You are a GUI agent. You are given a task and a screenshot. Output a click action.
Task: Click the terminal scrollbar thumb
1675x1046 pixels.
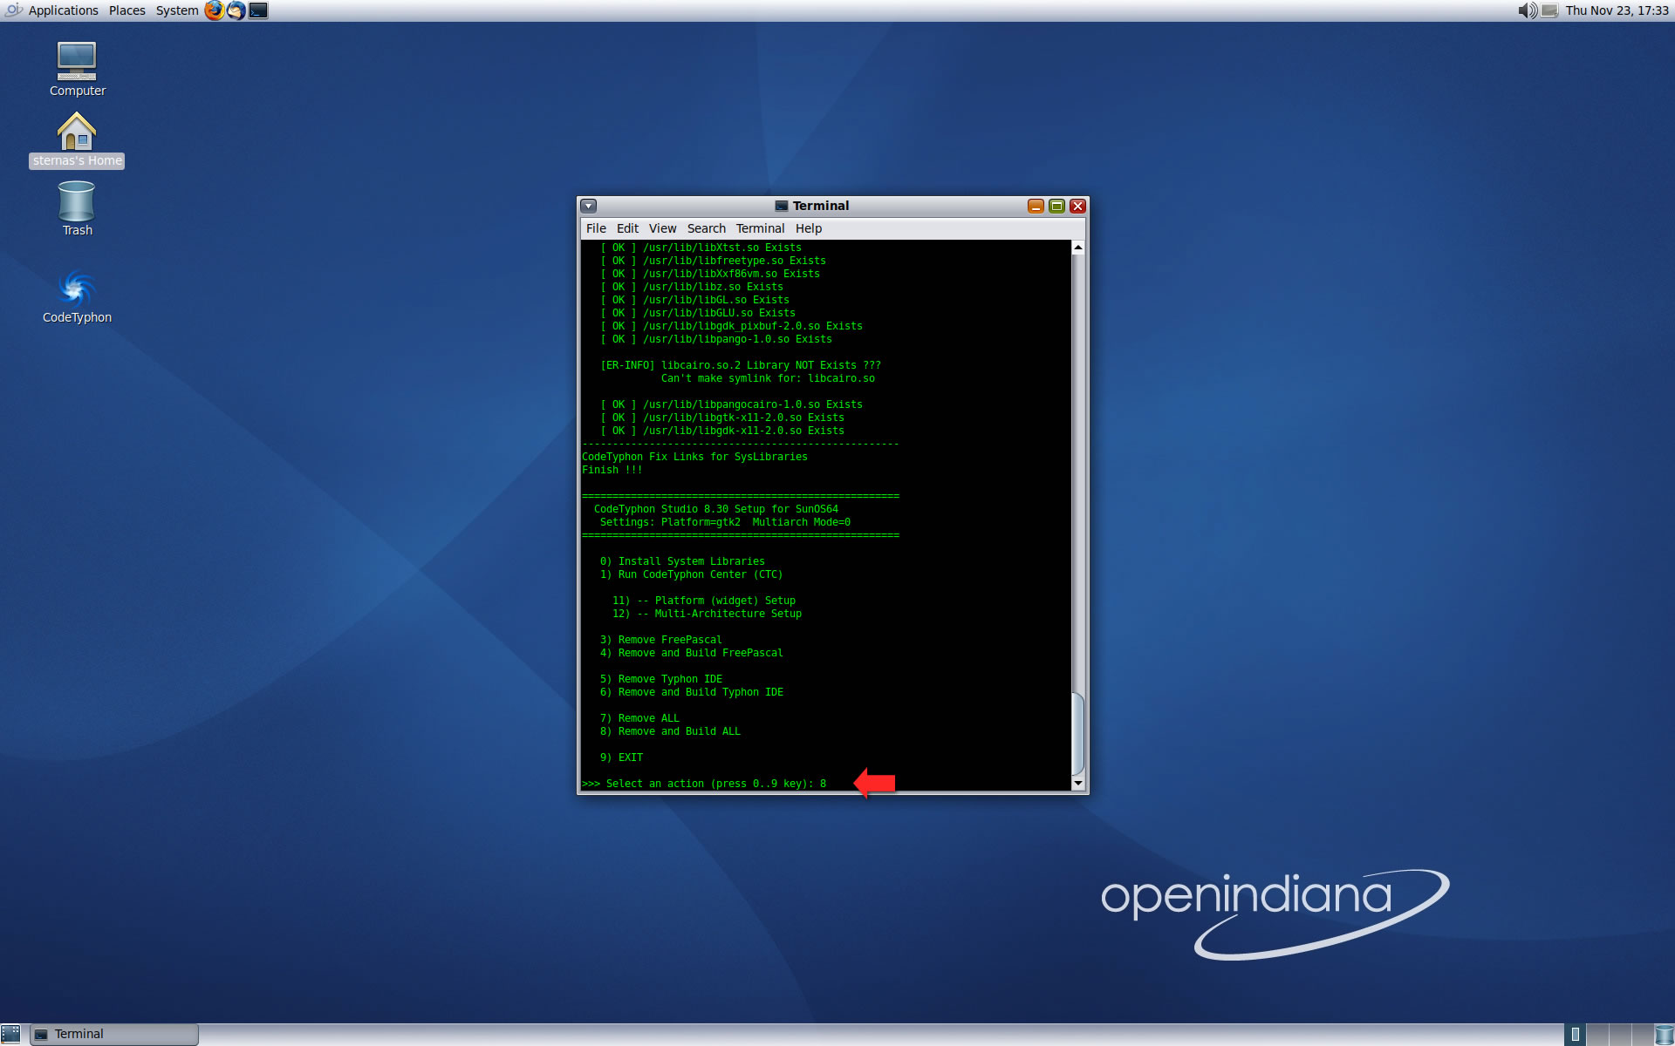[x=1078, y=734]
